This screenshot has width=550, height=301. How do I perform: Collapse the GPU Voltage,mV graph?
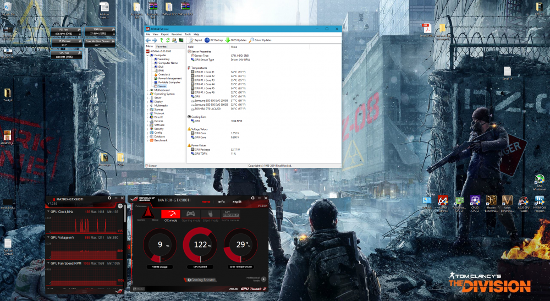click(x=48, y=238)
